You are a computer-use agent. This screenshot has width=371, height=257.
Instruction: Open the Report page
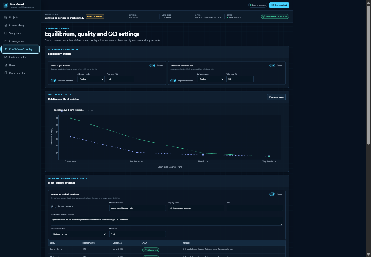(x=20, y=65)
